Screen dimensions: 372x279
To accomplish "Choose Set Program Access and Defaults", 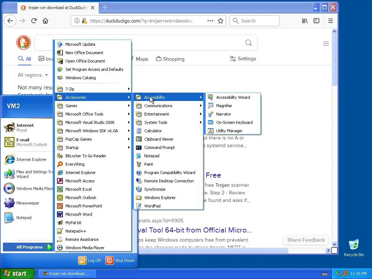I will (x=93, y=69).
